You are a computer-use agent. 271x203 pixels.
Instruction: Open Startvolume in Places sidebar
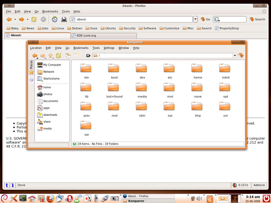[48, 79]
